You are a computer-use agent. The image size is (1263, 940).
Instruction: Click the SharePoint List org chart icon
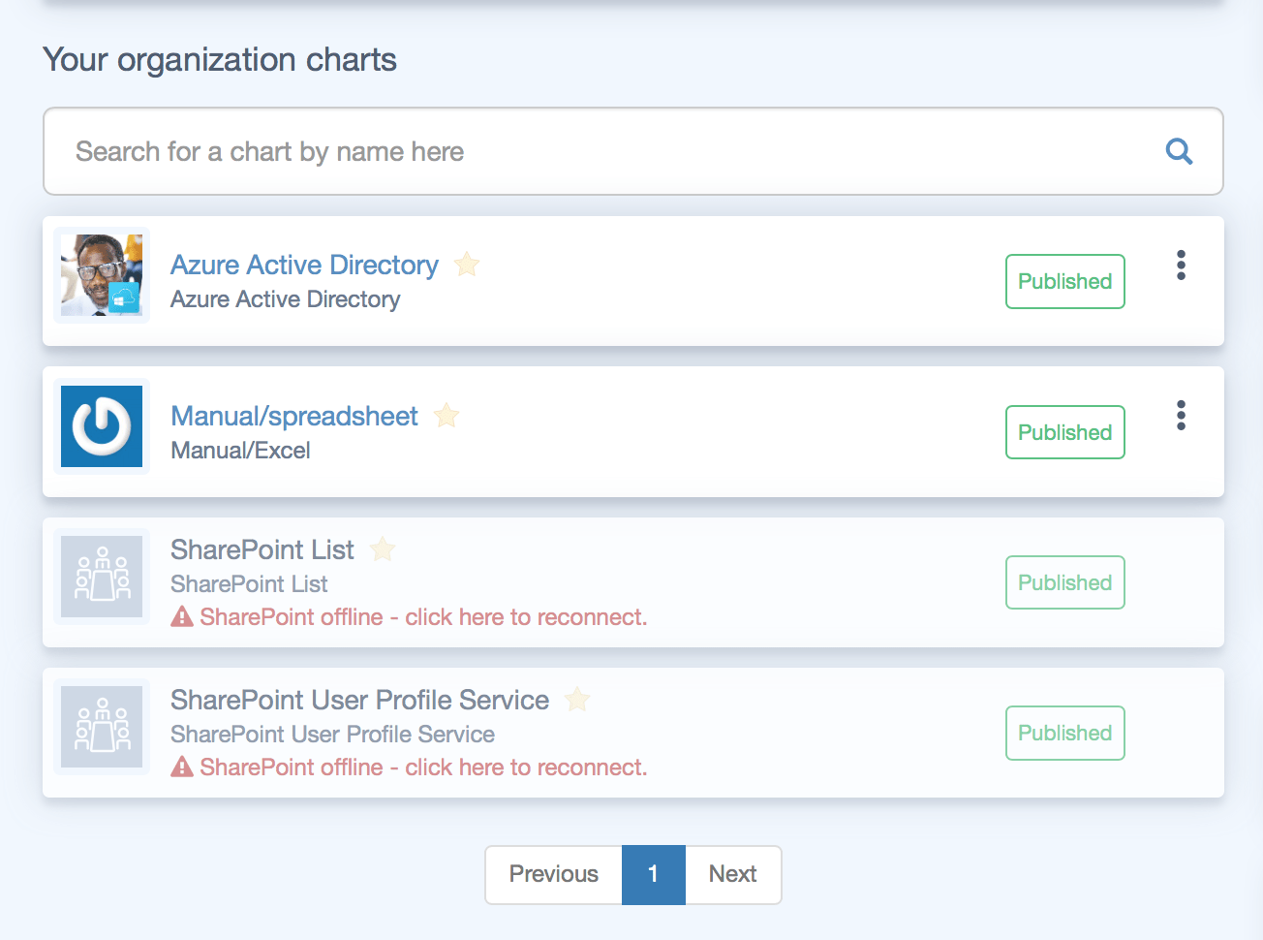tap(102, 577)
